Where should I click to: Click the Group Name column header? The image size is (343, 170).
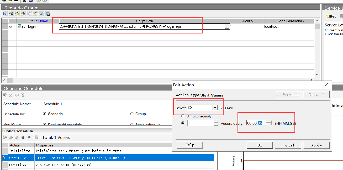(x=38, y=21)
